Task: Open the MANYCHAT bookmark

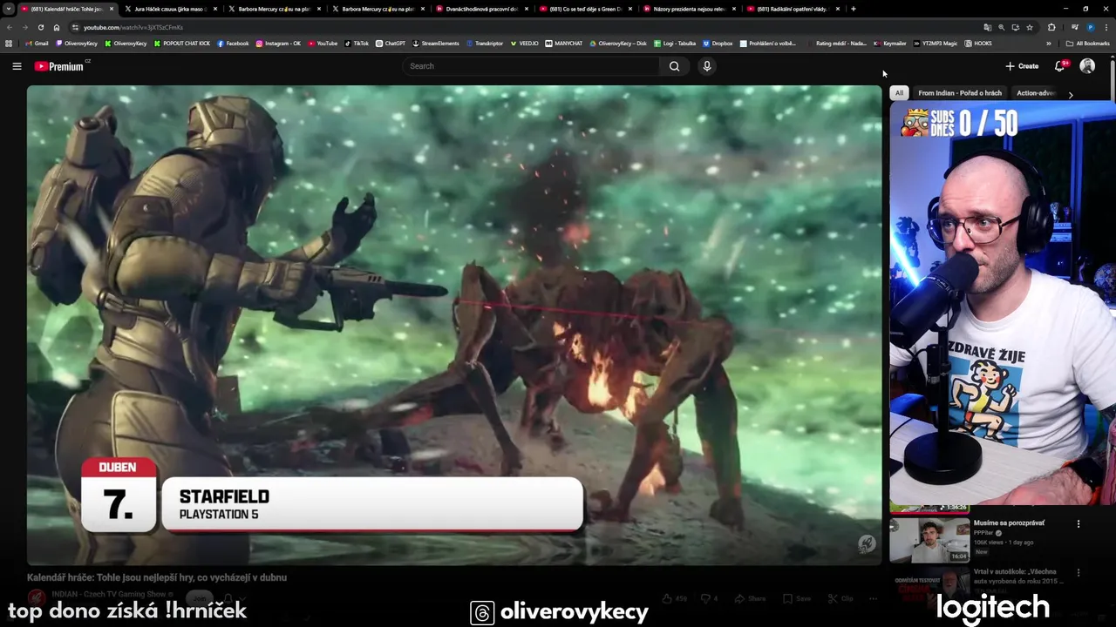Action: (x=564, y=44)
